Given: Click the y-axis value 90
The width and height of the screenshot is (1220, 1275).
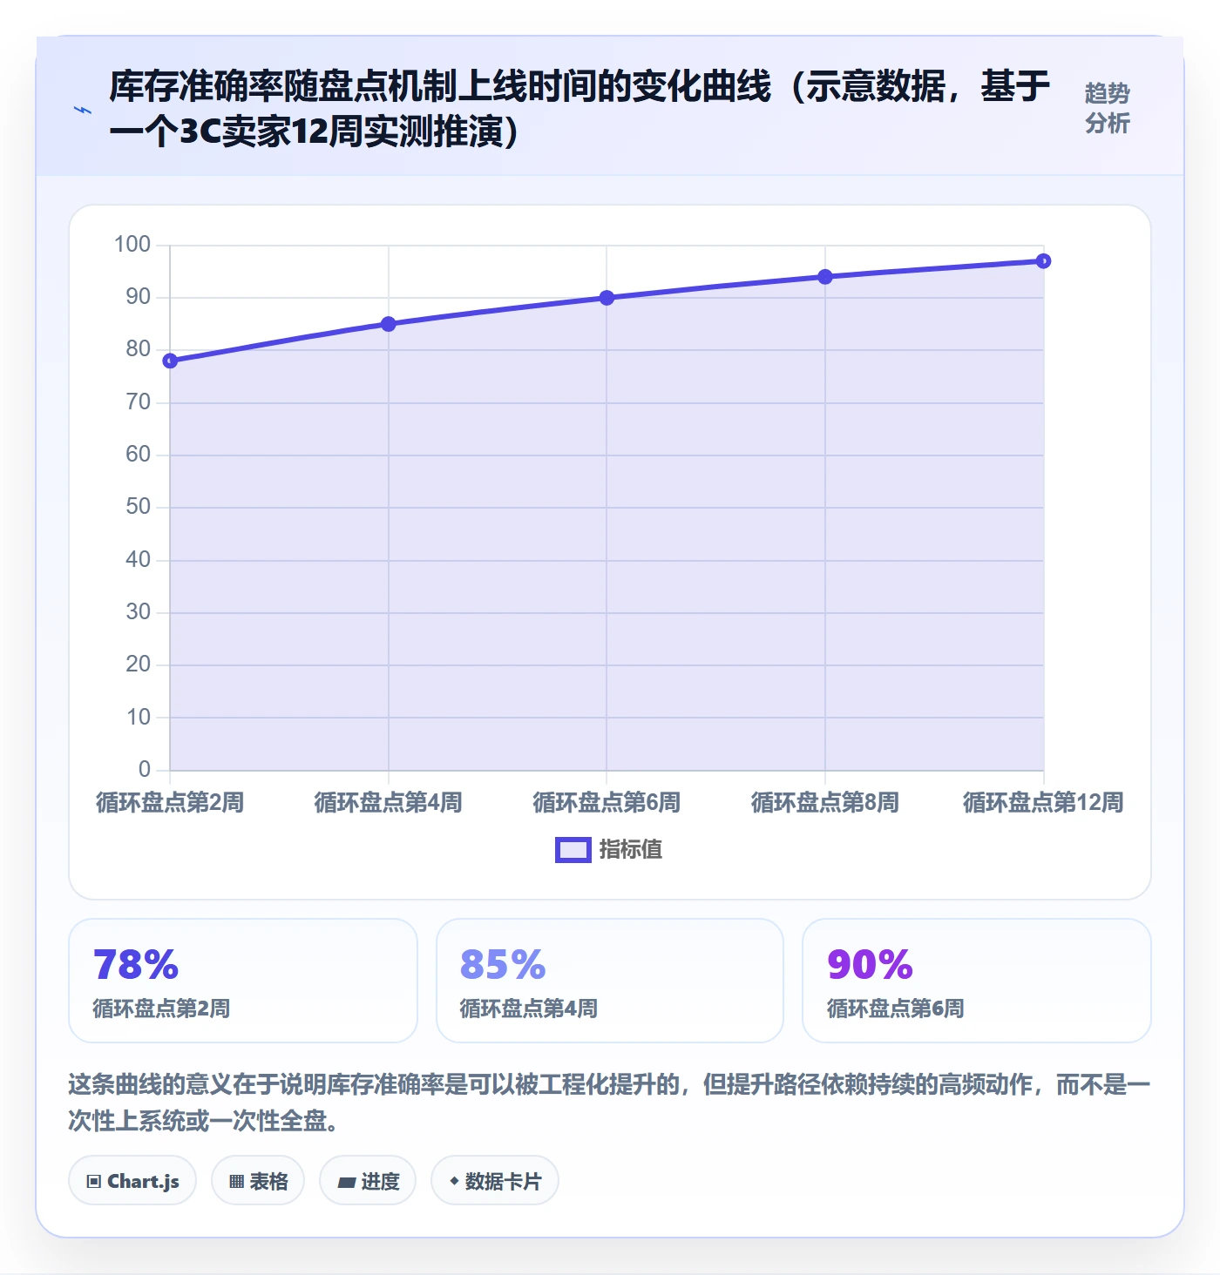Looking at the screenshot, I should [x=139, y=297].
